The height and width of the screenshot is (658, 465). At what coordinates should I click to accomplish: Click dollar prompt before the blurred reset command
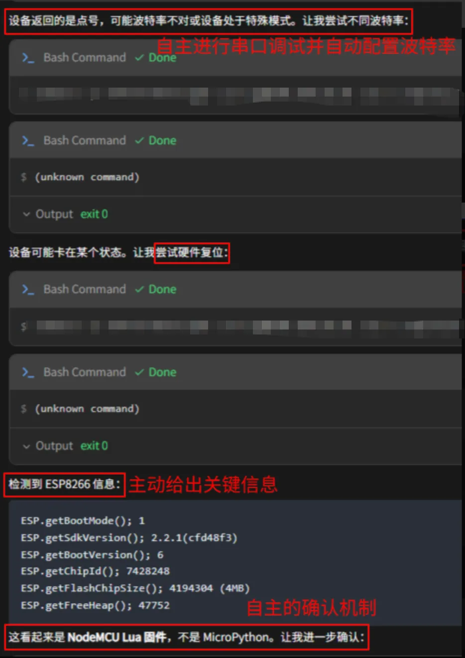23,327
